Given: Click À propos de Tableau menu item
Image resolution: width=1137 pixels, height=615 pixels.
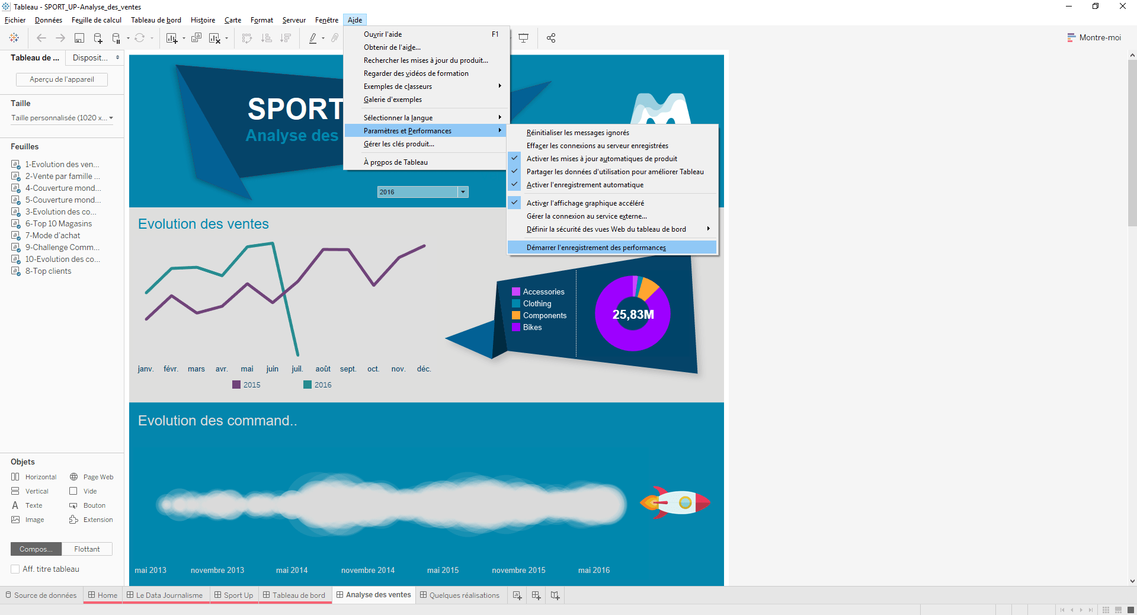Looking at the screenshot, I should coord(425,162).
